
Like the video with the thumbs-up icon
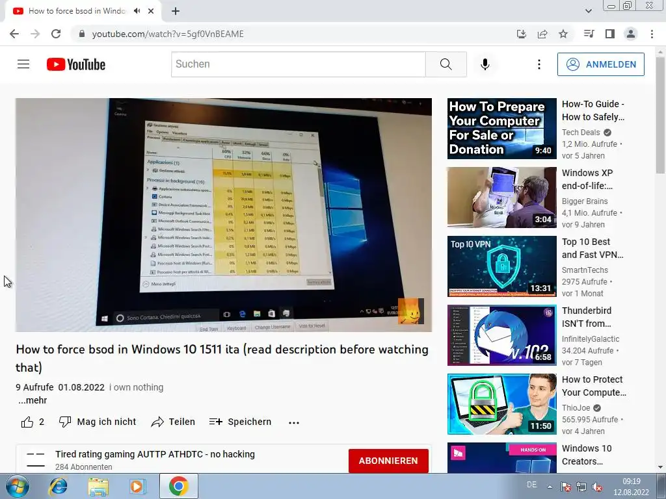[x=27, y=422]
